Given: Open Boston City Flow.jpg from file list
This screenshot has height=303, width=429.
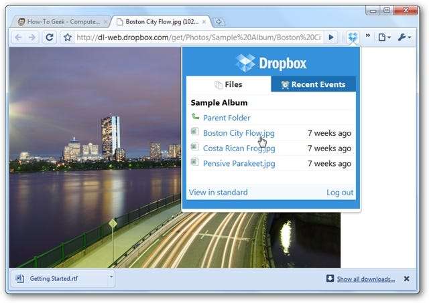Looking at the screenshot, I should click(239, 133).
